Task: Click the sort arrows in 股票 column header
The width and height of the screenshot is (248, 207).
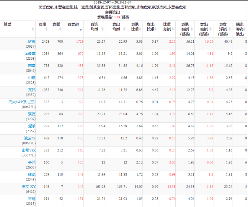Action: [x=33, y=29]
